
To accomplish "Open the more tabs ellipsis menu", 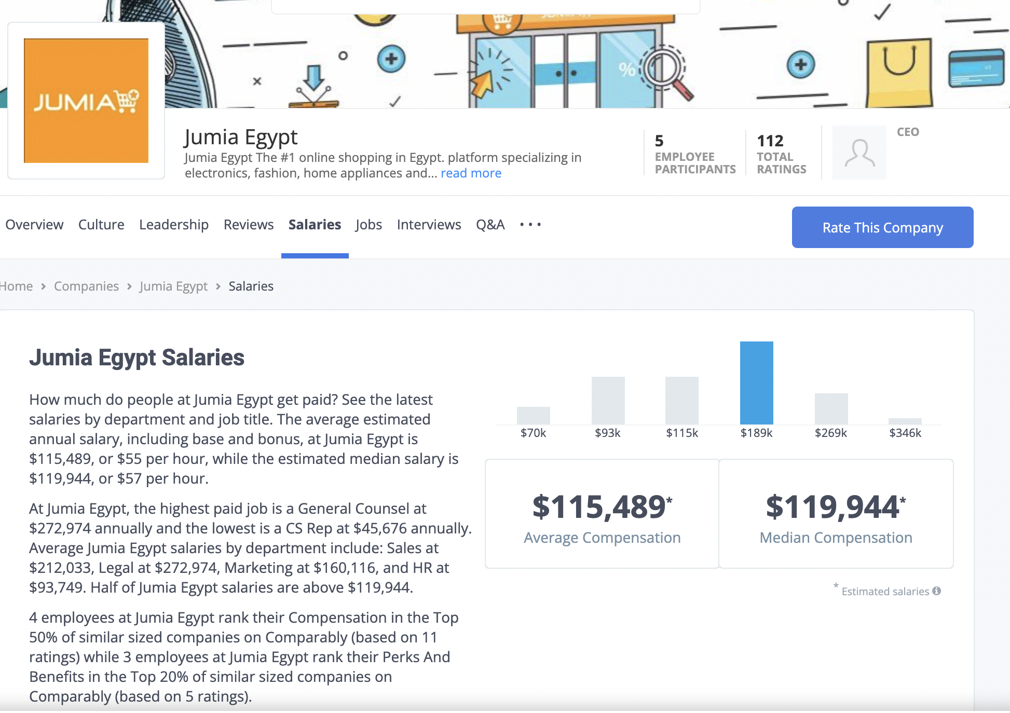I will tap(530, 225).
